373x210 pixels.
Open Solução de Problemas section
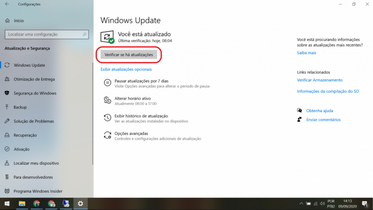click(x=34, y=121)
